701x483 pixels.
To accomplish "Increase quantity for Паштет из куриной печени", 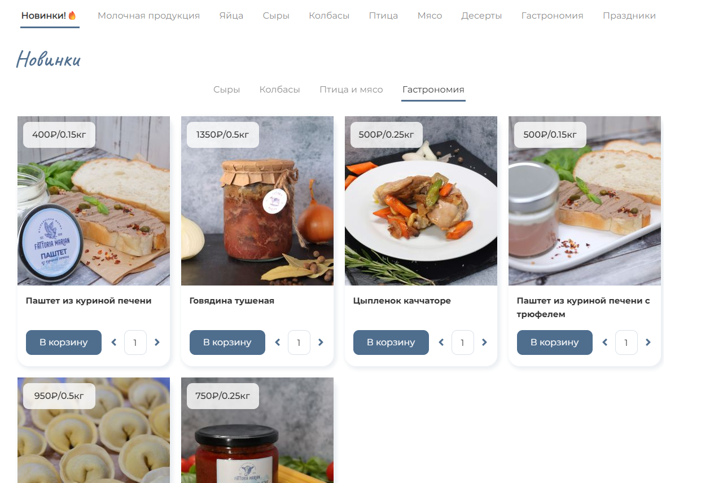I will [157, 343].
